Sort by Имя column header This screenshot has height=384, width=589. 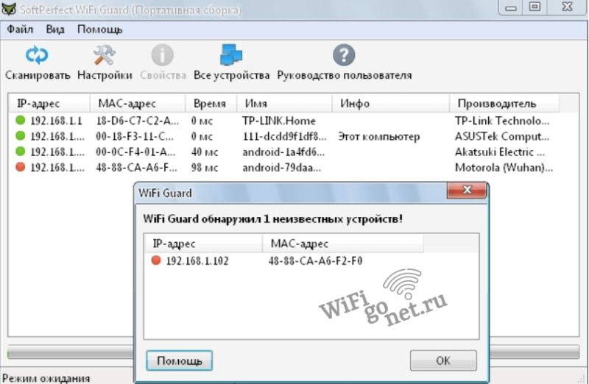[x=284, y=103]
